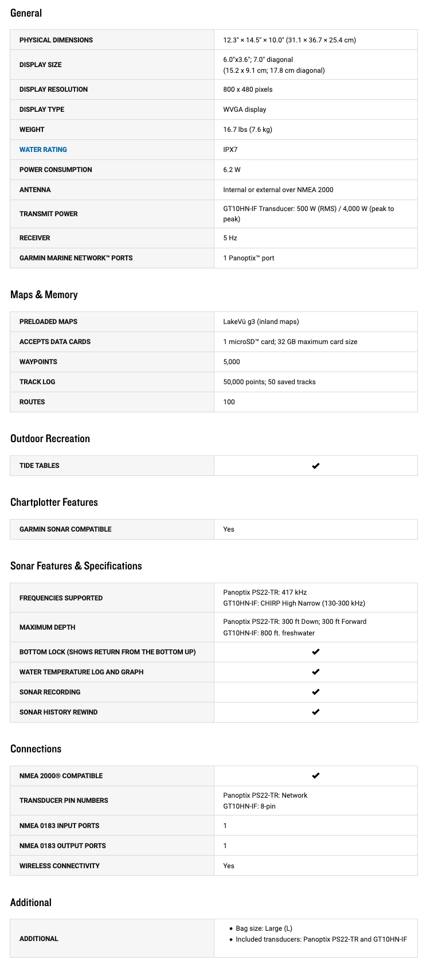The image size is (423, 964).
Task: Click the Sonar Features & Specifications heading
Action: (x=76, y=566)
